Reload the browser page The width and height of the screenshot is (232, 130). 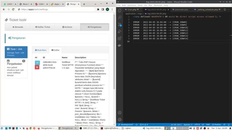[x=13, y=9]
